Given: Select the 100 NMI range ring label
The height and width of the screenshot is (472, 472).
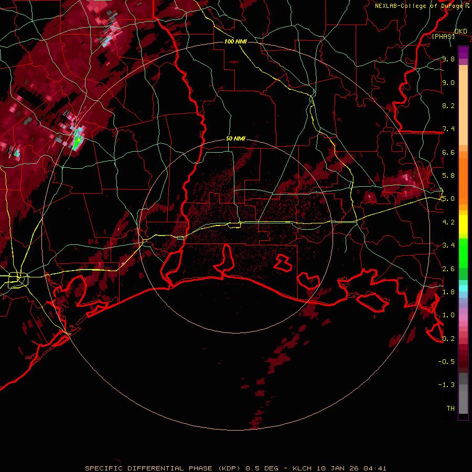Looking at the screenshot, I should coord(235,41).
